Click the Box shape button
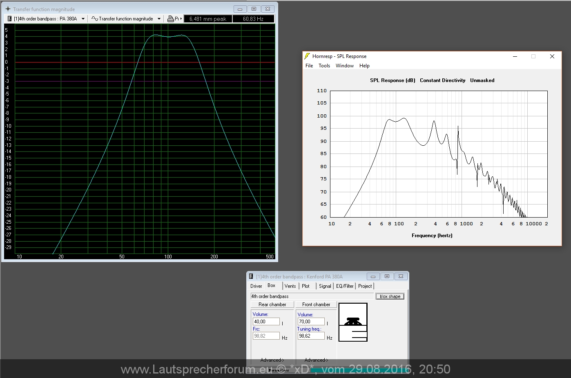571x378 pixels. pos(390,296)
